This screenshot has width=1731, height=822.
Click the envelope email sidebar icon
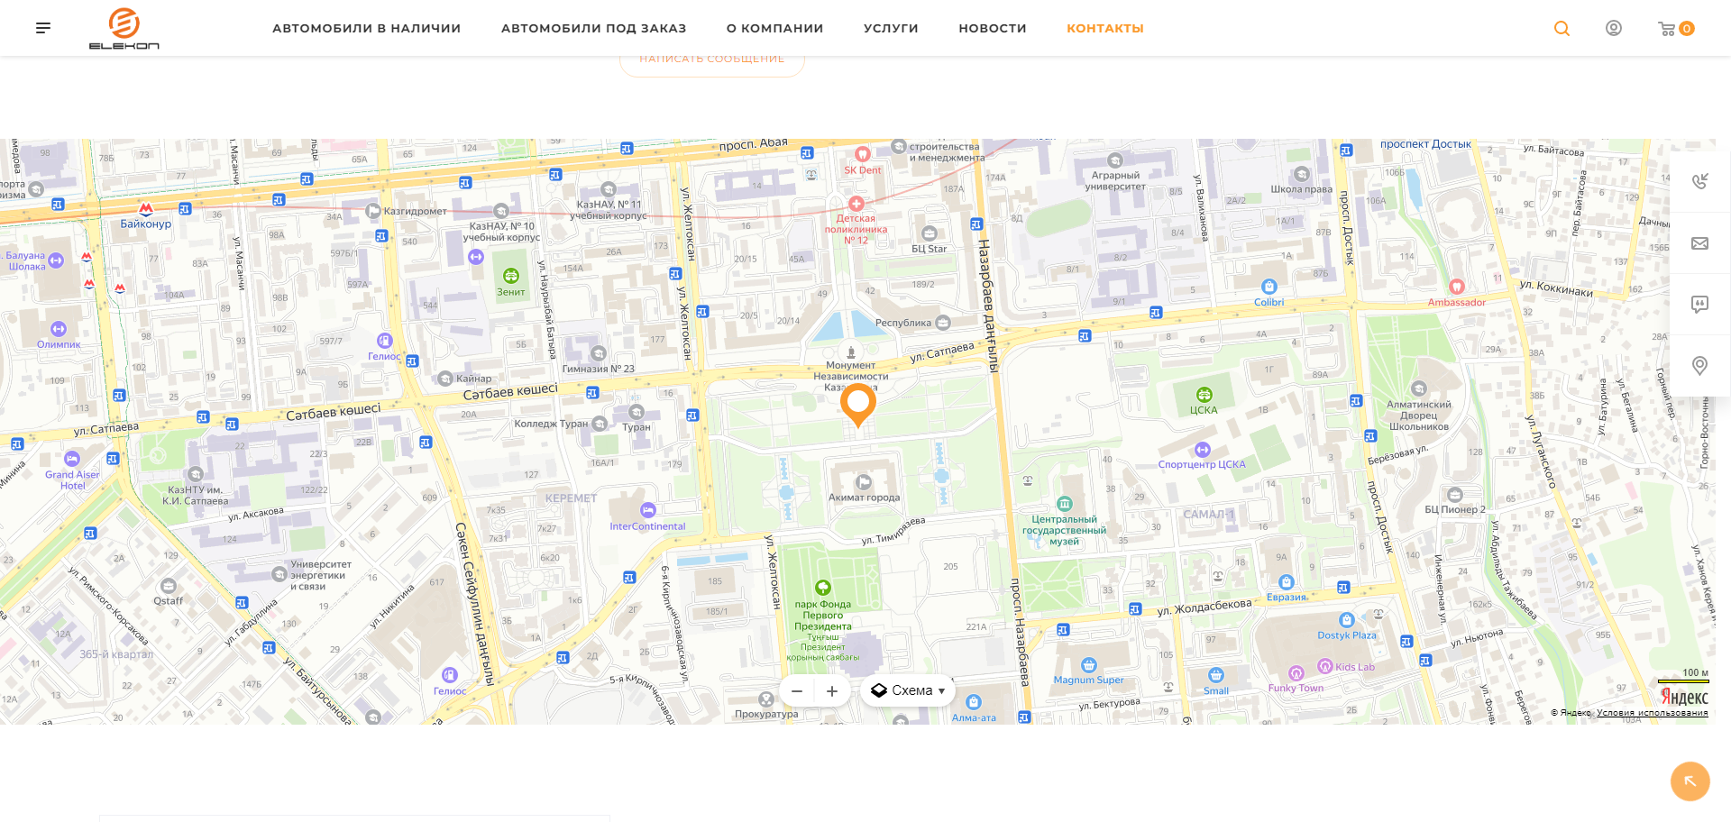click(1699, 243)
